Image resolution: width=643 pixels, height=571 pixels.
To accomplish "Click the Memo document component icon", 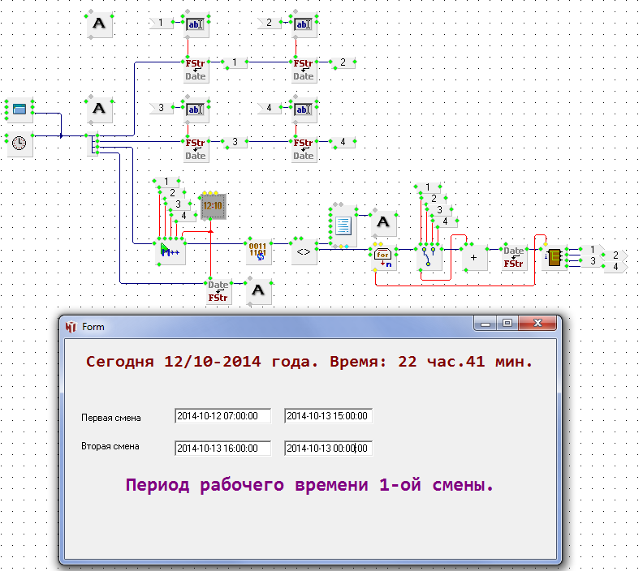I will (x=342, y=223).
